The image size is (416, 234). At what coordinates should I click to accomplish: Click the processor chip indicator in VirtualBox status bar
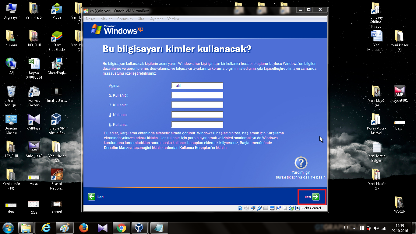[x=285, y=208]
